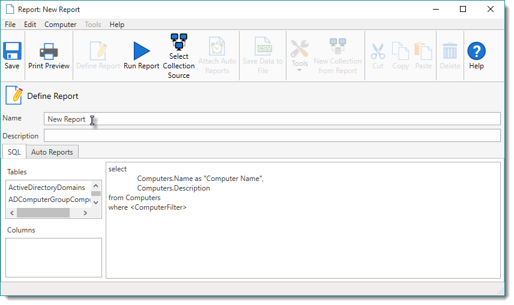514x305 pixels.
Task: Open the File menu
Action: [x=10, y=25]
